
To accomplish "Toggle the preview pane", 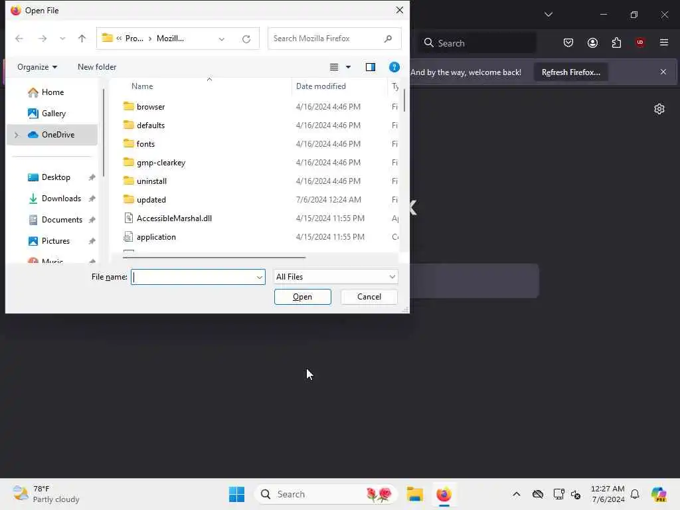I will click(x=371, y=67).
